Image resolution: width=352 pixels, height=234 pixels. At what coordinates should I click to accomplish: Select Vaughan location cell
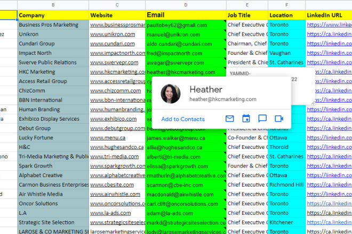tap(286, 53)
